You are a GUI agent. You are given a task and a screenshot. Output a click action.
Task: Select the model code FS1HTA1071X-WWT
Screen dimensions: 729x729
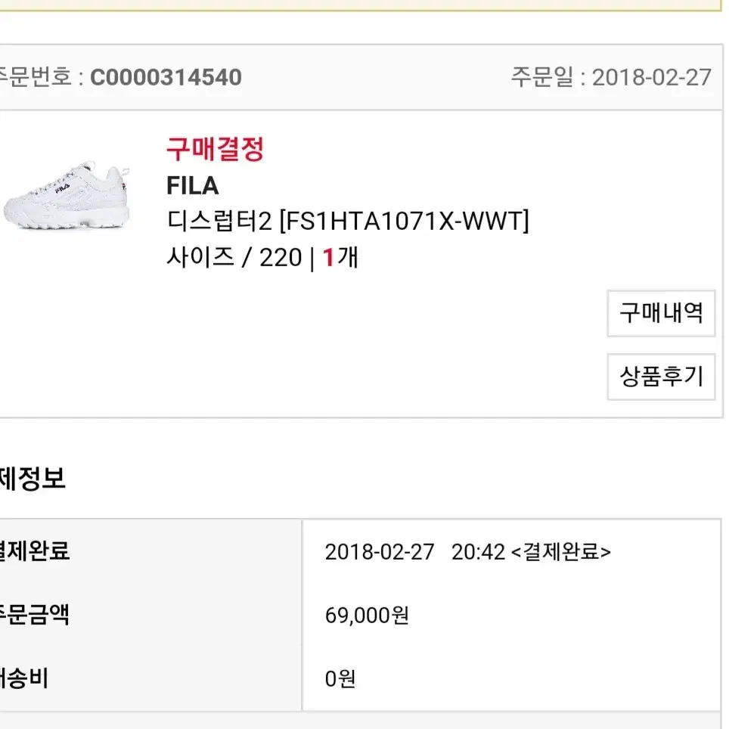tap(405, 220)
